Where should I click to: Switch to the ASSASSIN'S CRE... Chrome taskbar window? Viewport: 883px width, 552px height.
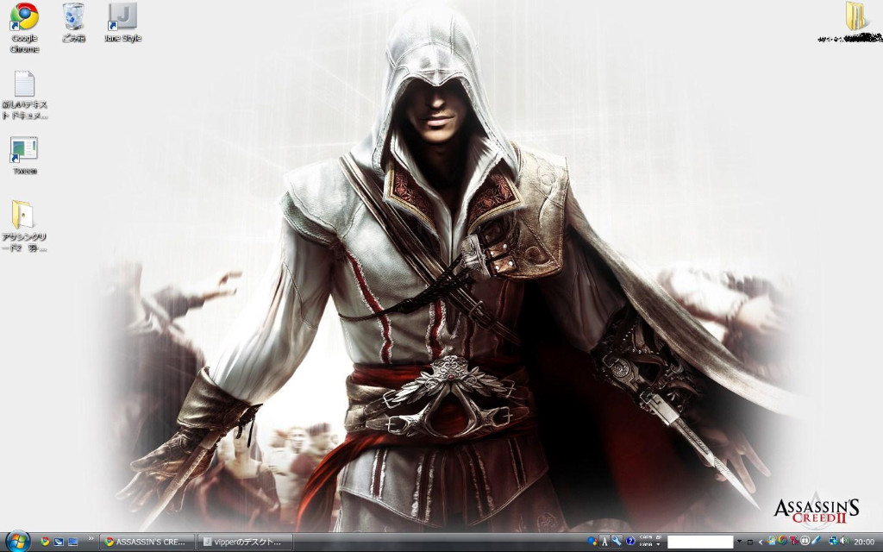point(147,542)
